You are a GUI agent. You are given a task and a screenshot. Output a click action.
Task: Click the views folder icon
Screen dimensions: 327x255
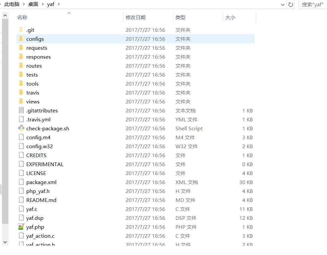click(x=21, y=101)
